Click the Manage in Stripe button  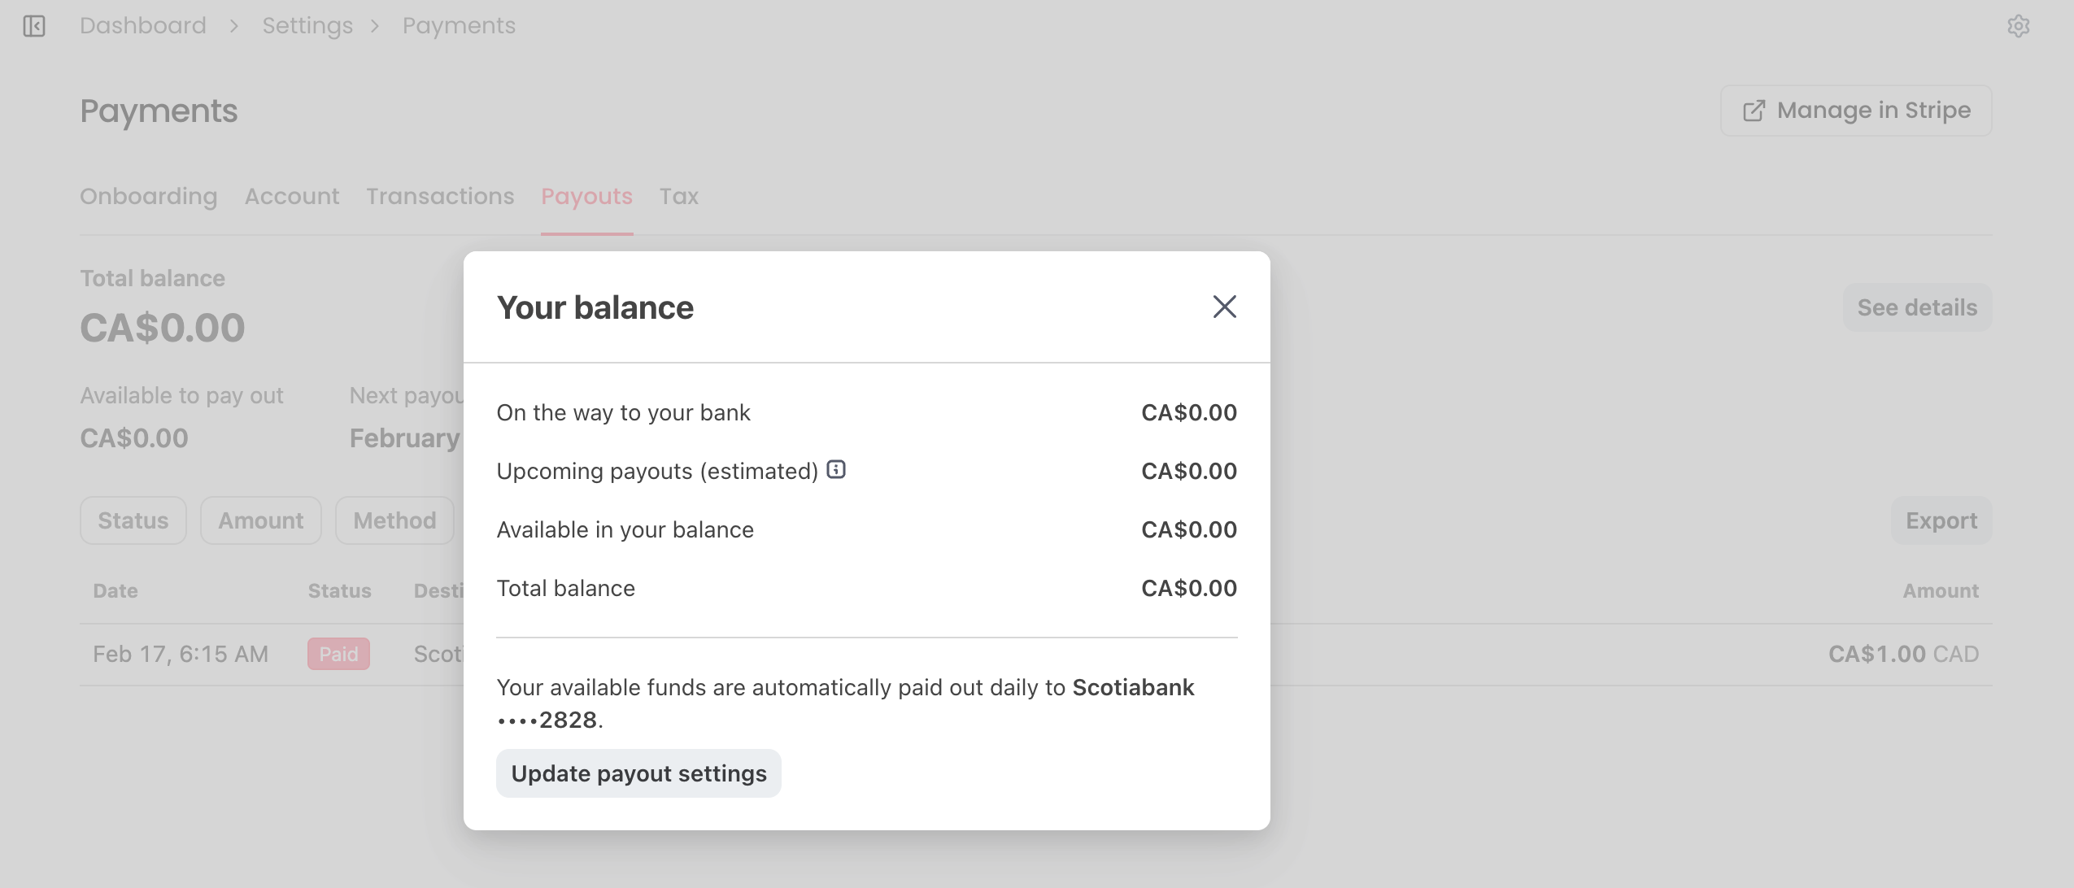point(1856,111)
